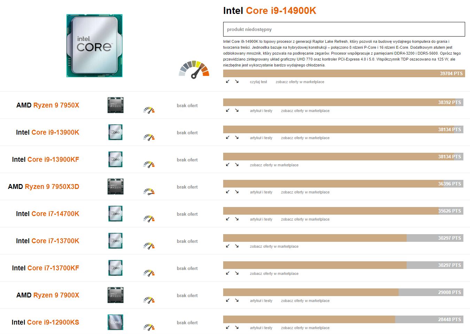Click the 39704 PTS score bar

tap(344, 73)
